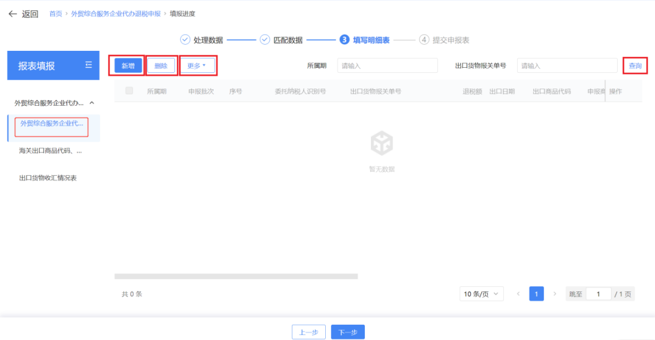Click the 处理数据 step checkmark icon

(185, 40)
